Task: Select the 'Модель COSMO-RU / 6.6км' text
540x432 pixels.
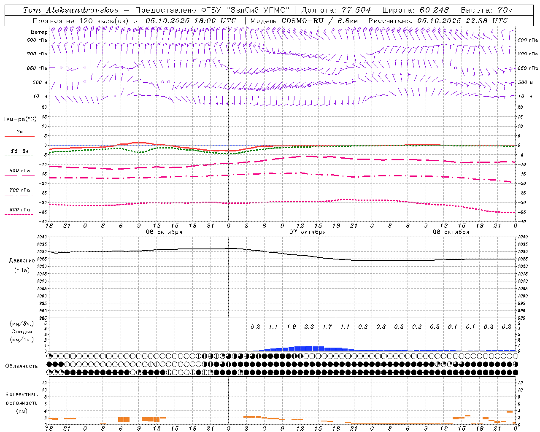Action: 304,21
